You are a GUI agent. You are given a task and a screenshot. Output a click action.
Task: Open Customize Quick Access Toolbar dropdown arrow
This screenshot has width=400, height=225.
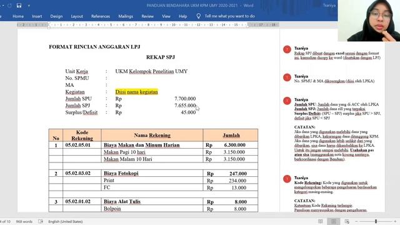click(x=29, y=6)
